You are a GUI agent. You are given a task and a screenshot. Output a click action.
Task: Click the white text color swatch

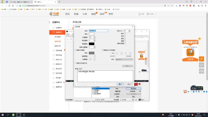coord(92,34)
